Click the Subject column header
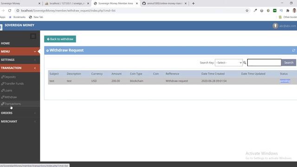Screen dimensions: 297x167 pos(54,74)
